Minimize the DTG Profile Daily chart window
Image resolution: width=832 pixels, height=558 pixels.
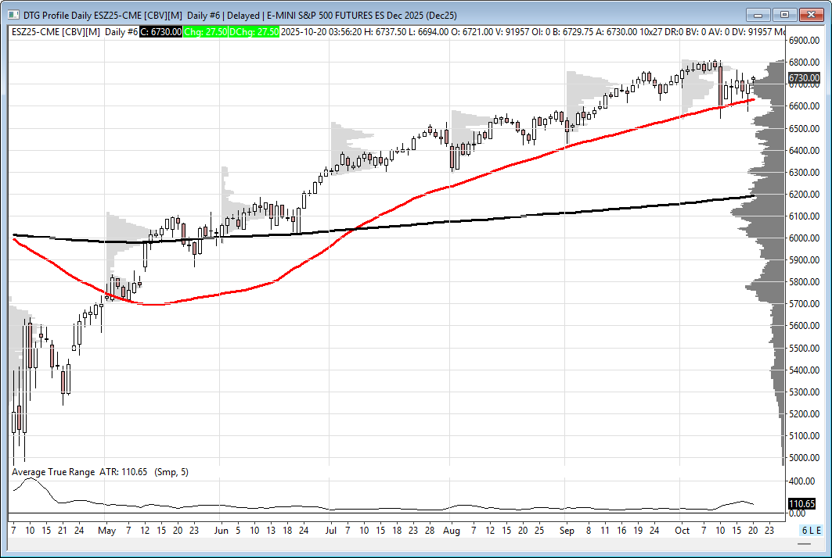pos(758,15)
